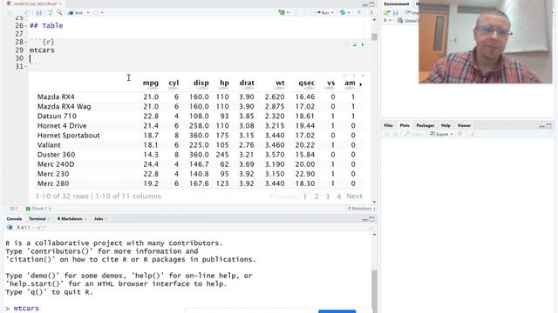
Task: Open the Help tab
Action: coord(446,125)
